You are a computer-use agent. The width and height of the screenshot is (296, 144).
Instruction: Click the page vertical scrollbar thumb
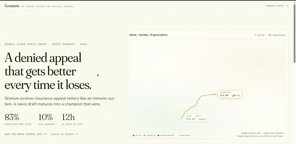coord(294,33)
